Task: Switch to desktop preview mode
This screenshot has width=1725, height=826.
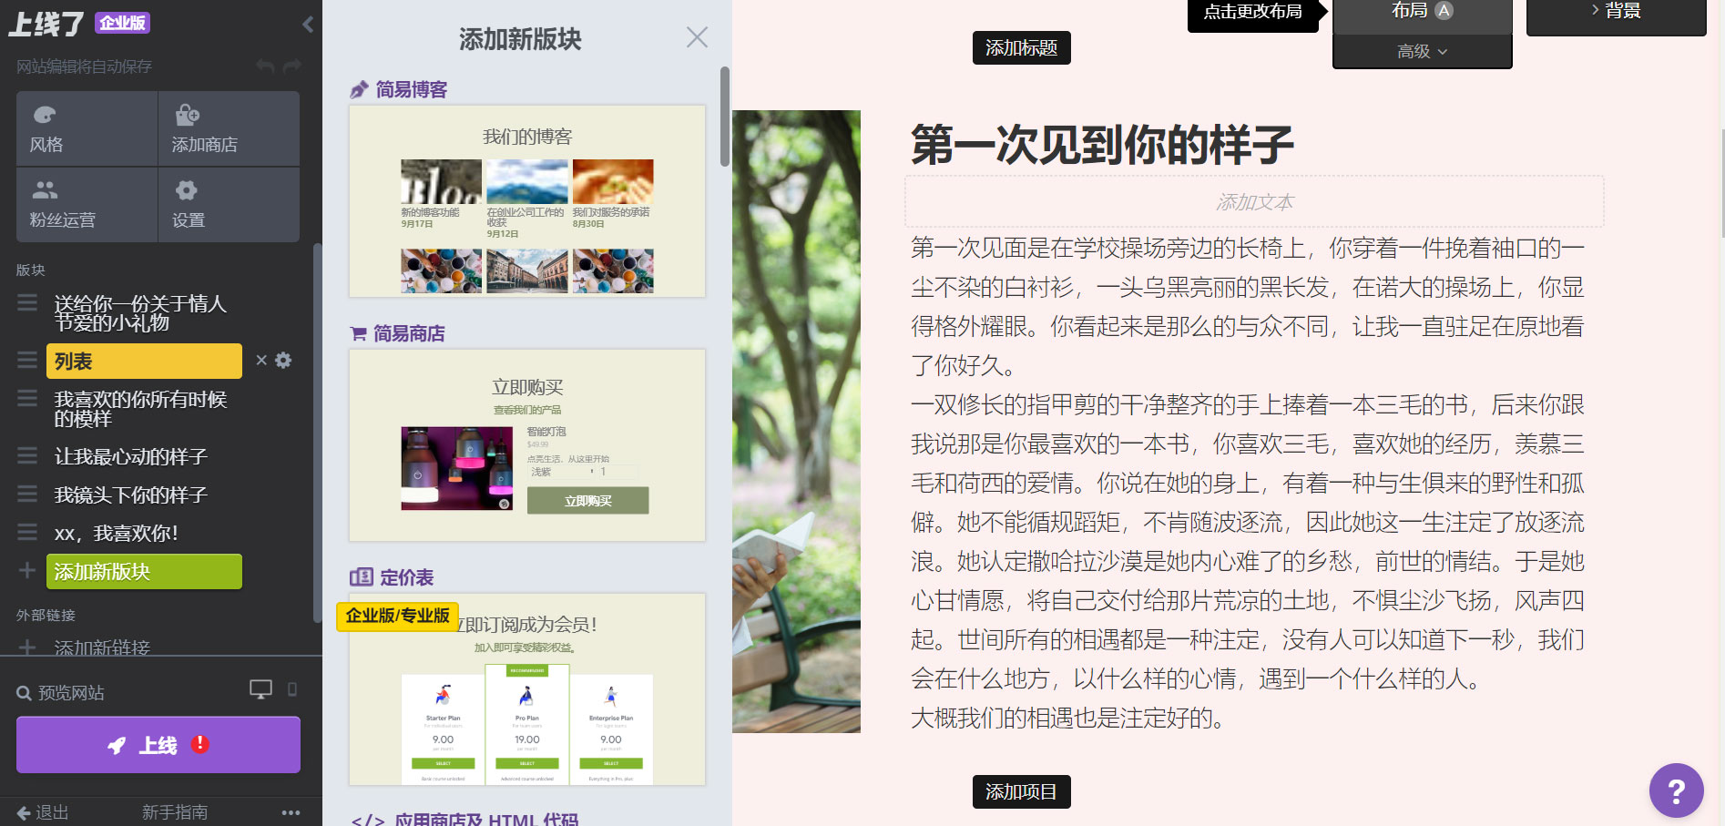Action: point(261,689)
